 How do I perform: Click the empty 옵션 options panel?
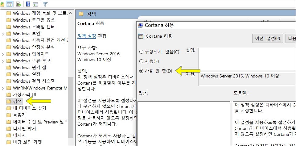point(184,123)
